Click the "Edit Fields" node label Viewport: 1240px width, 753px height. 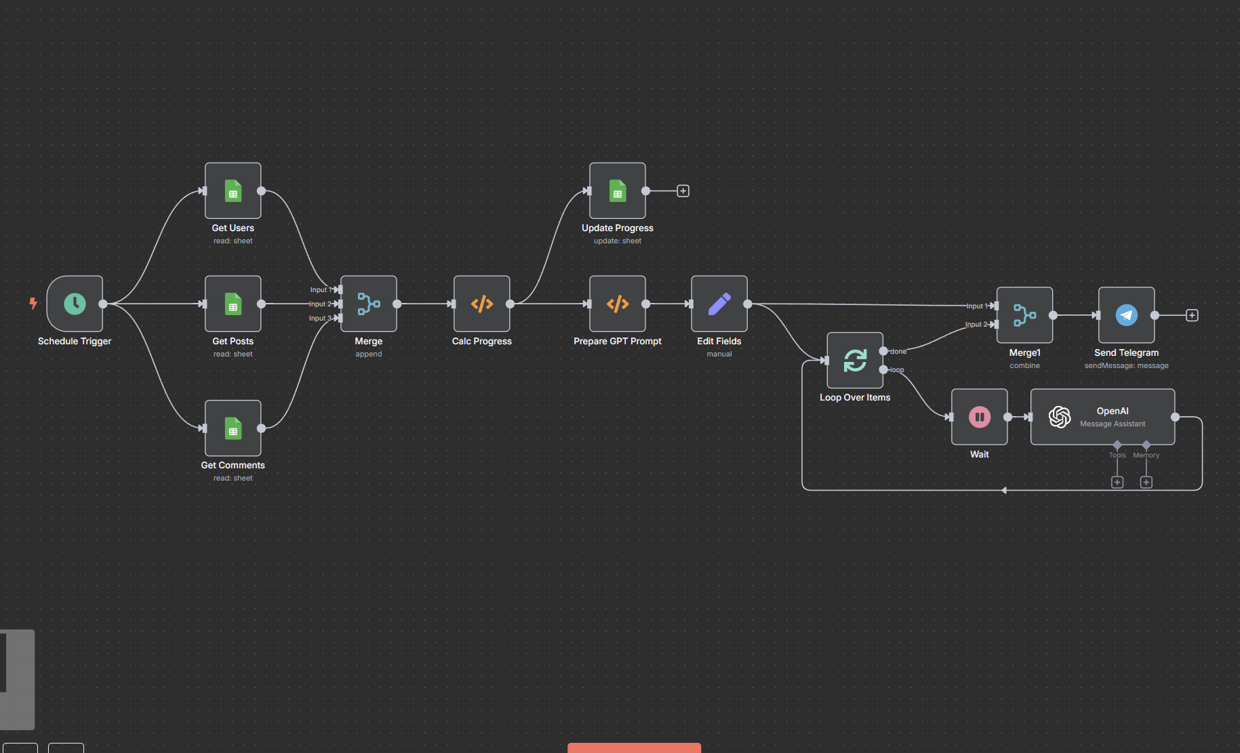point(719,342)
